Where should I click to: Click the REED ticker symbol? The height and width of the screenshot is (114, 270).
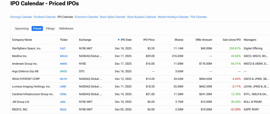[x=63, y=110]
